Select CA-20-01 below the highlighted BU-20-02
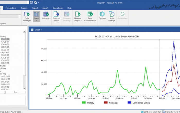 coord(5,42)
